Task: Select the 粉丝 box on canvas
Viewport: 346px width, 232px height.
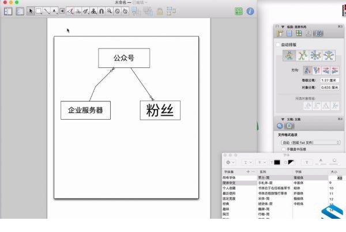Action: (160, 111)
